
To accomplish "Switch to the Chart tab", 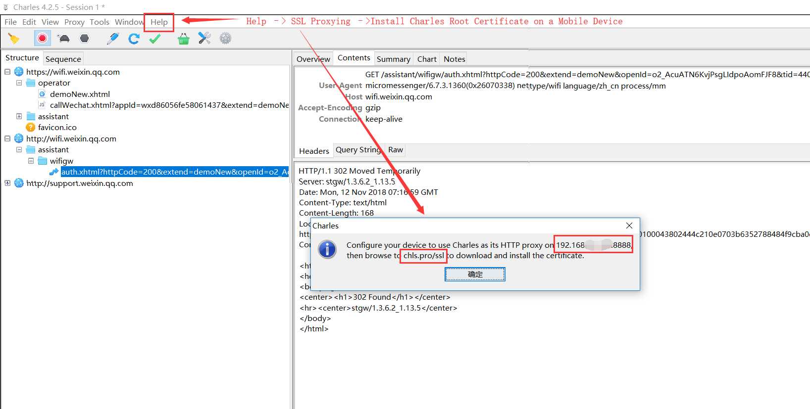I will (x=427, y=59).
